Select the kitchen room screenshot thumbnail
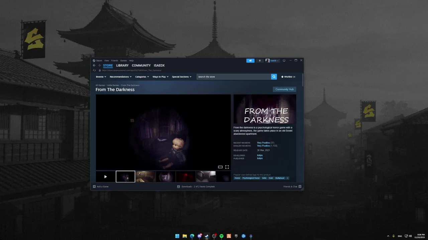The width and height of the screenshot is (428, 240). tap(145, 177)
